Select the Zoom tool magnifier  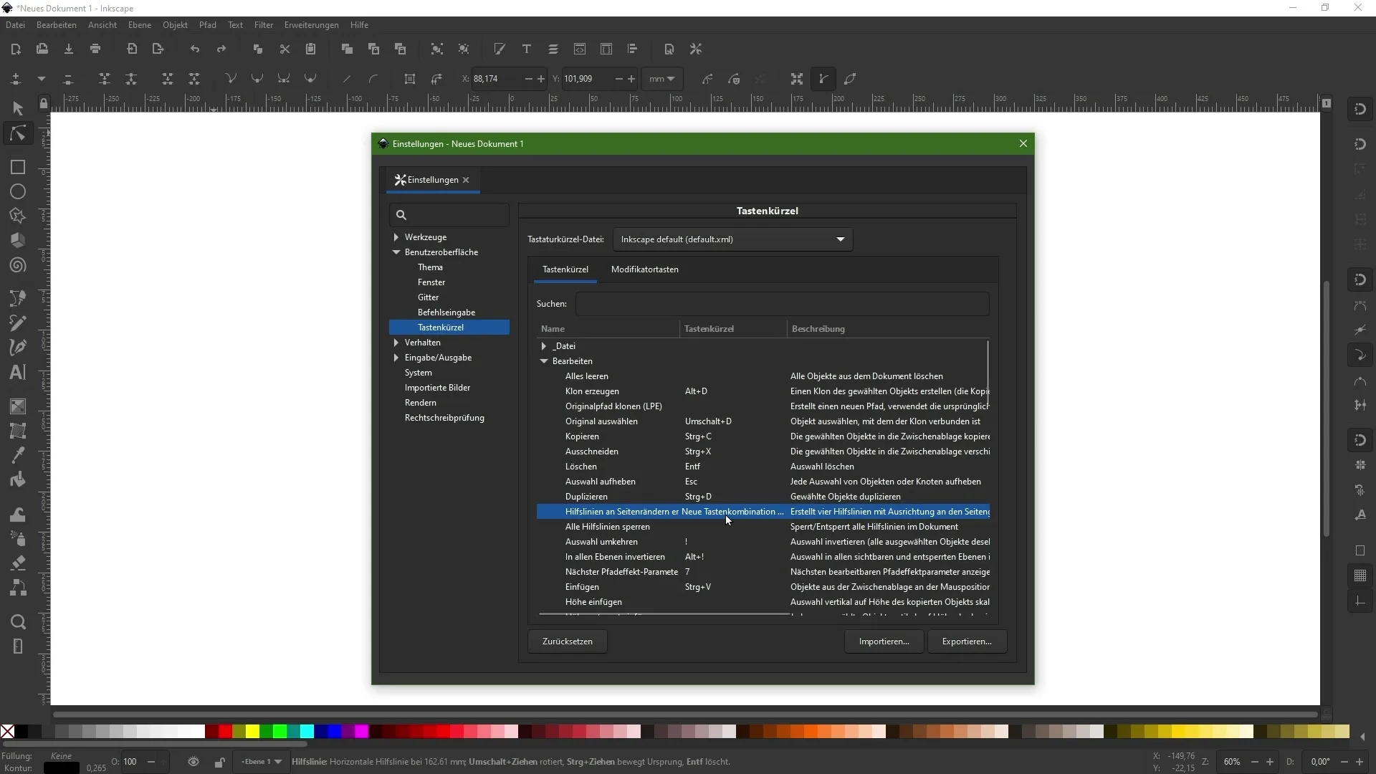click(x=18, y=621)
